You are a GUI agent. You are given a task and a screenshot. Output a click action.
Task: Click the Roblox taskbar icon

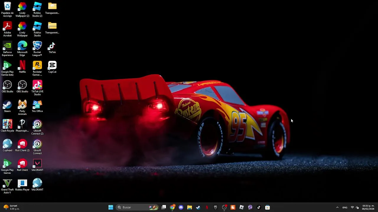click(242, 207)
